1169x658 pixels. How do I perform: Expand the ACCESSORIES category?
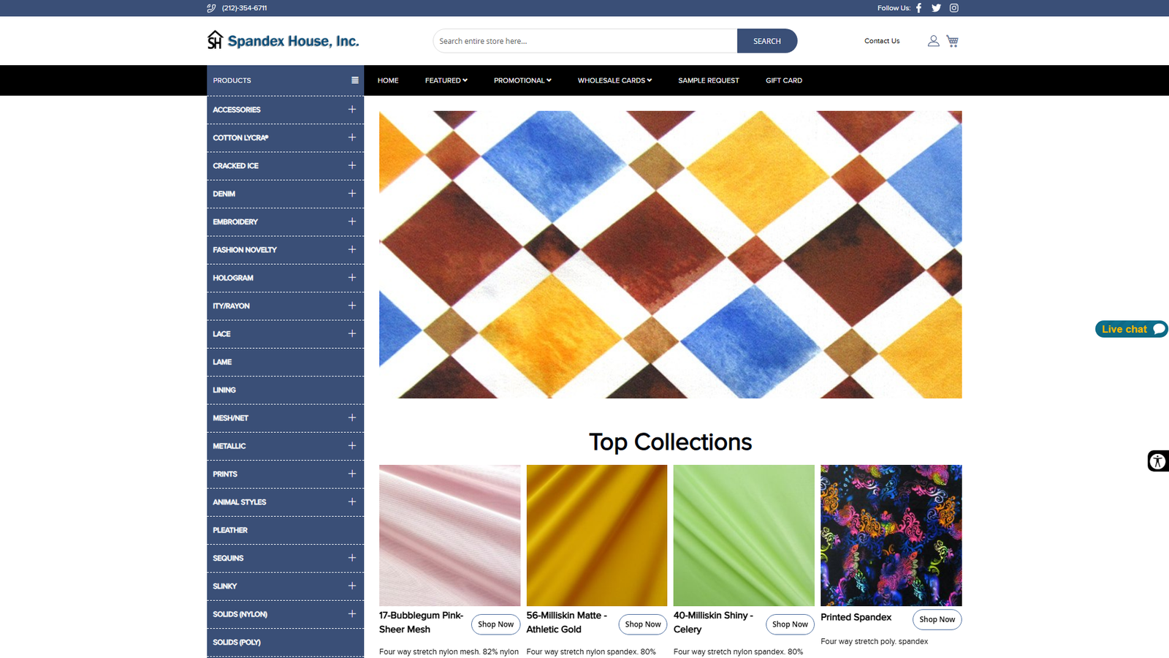pyautogui.click(x=351, y=109)
